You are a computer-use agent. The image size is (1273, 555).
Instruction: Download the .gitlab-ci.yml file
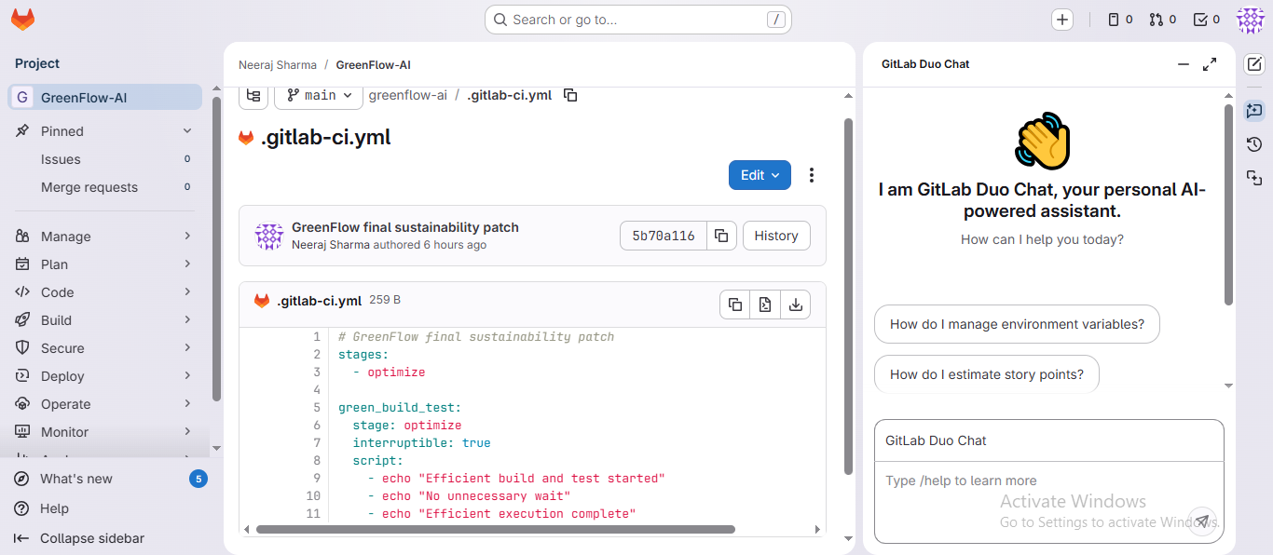(796, 305)
